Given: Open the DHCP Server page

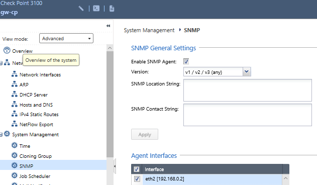Looking at the screenshot, I should [x=34, y=95].
